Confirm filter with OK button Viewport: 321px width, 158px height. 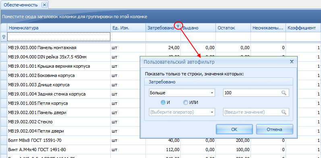234,129
